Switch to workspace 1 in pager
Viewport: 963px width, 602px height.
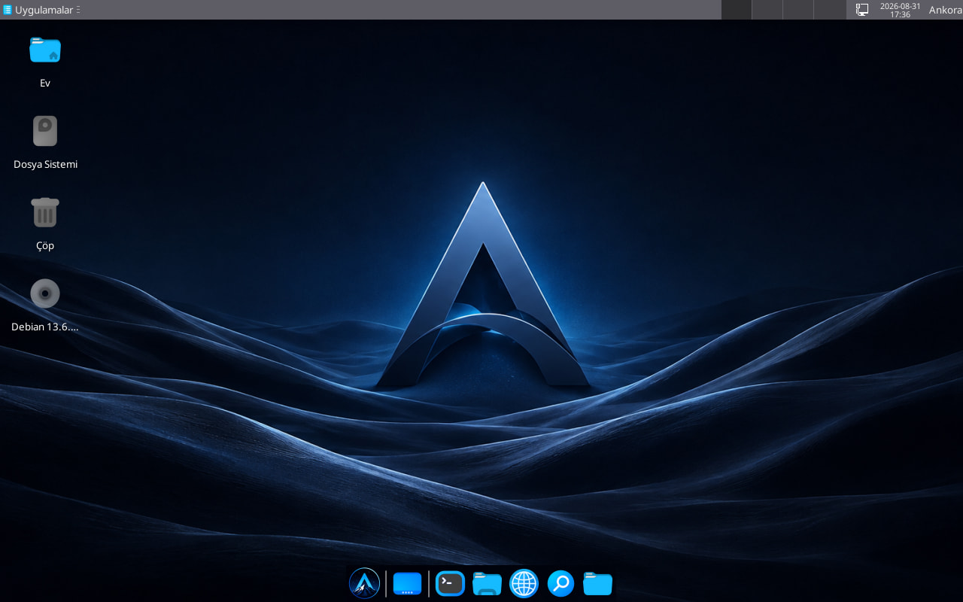pos(737,10)
